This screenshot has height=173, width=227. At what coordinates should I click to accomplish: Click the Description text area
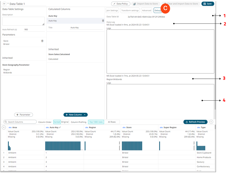tap(23, 21)
